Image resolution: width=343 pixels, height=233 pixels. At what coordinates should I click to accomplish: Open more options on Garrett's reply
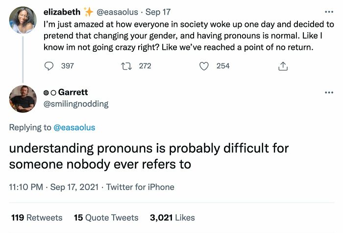click(328, 92)
